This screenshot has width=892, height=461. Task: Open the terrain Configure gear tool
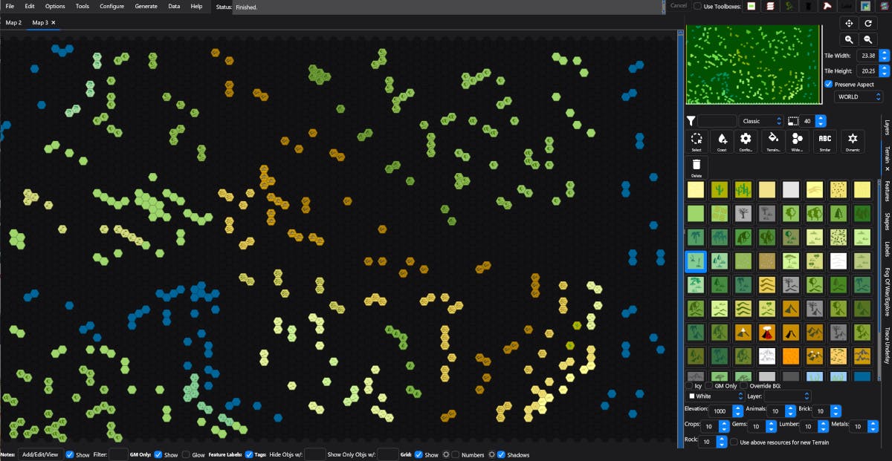click(x=746, y=140)
